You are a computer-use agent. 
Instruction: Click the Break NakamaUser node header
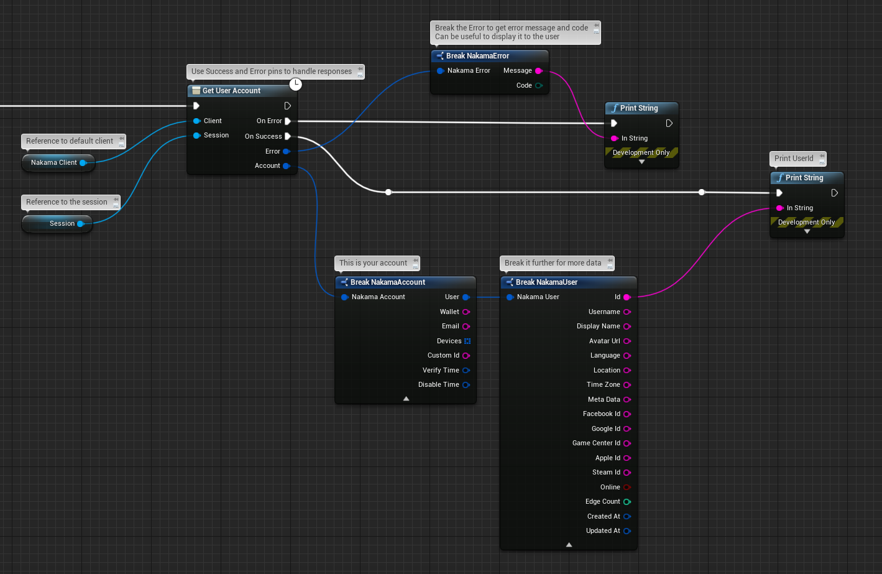coord(569,282)
